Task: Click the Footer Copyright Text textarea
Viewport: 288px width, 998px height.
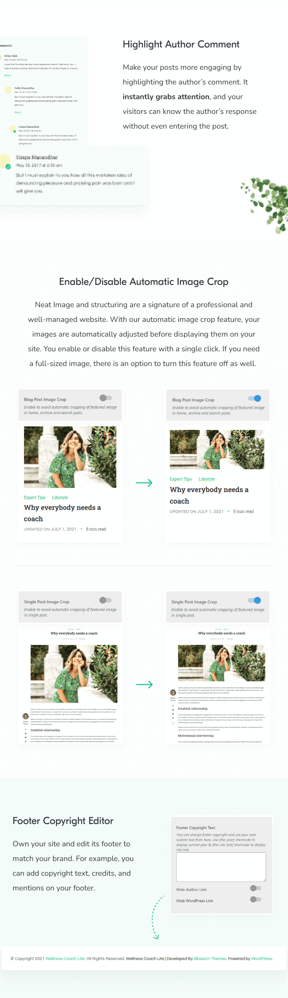Action: tap(221, 867)
